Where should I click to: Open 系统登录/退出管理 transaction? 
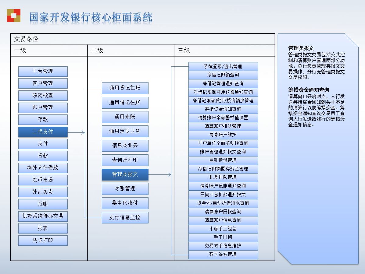[x=223, y=66]
